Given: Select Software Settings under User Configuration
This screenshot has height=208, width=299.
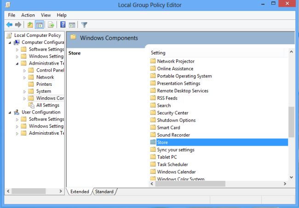Looking at the screenshot, I should point(46,119).
